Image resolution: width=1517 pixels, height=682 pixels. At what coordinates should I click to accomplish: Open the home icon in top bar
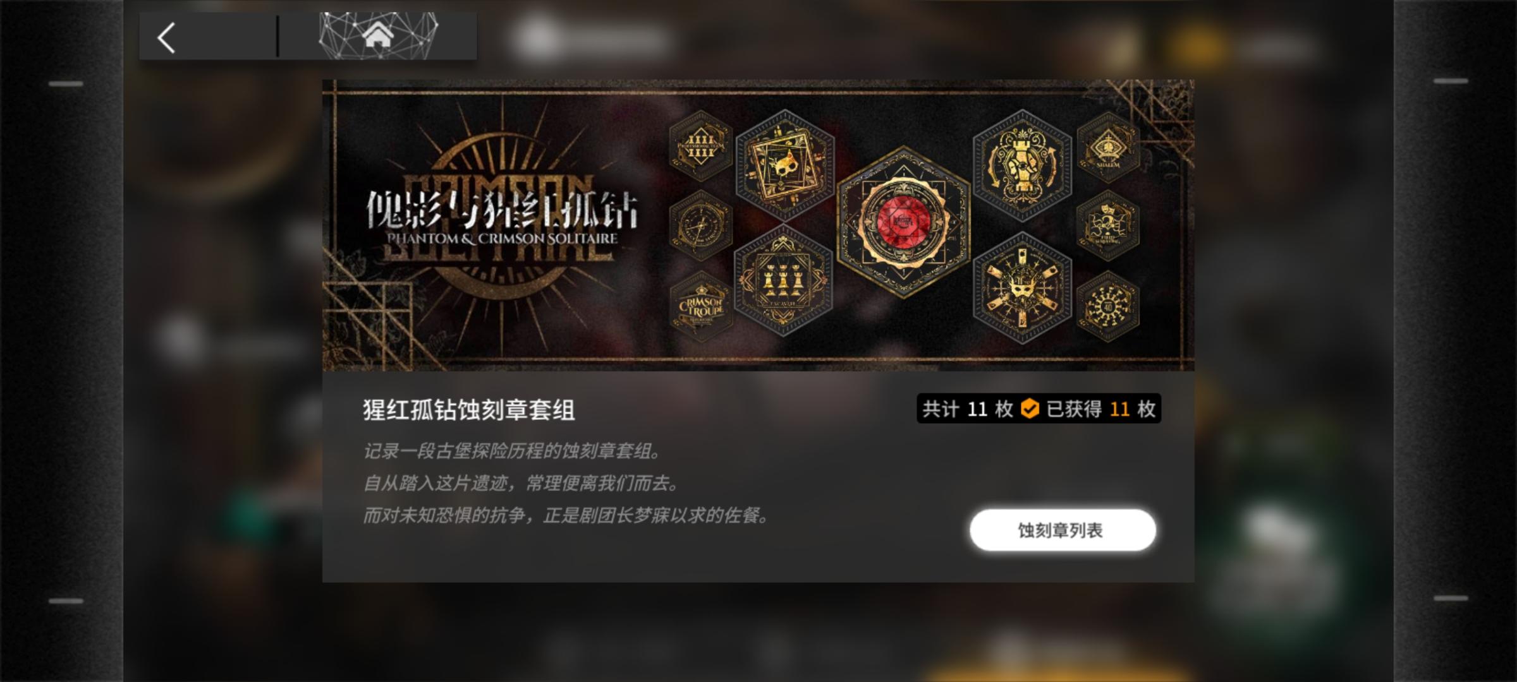378,35
